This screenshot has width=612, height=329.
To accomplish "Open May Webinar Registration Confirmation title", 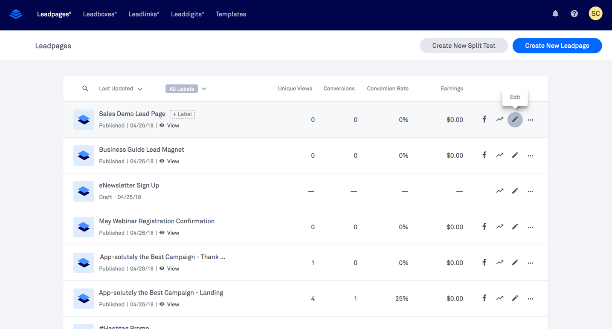I will (157, 221).
